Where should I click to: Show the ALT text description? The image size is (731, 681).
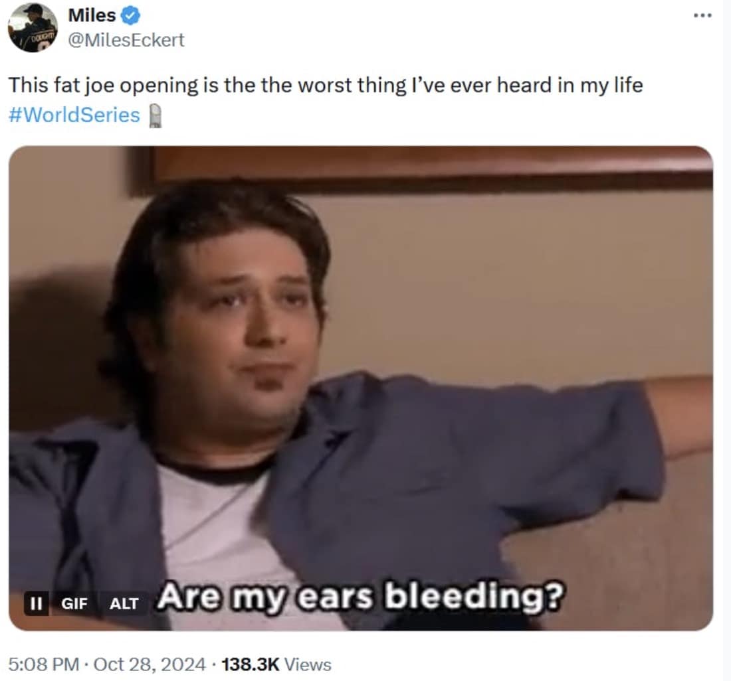coord(124,603)
